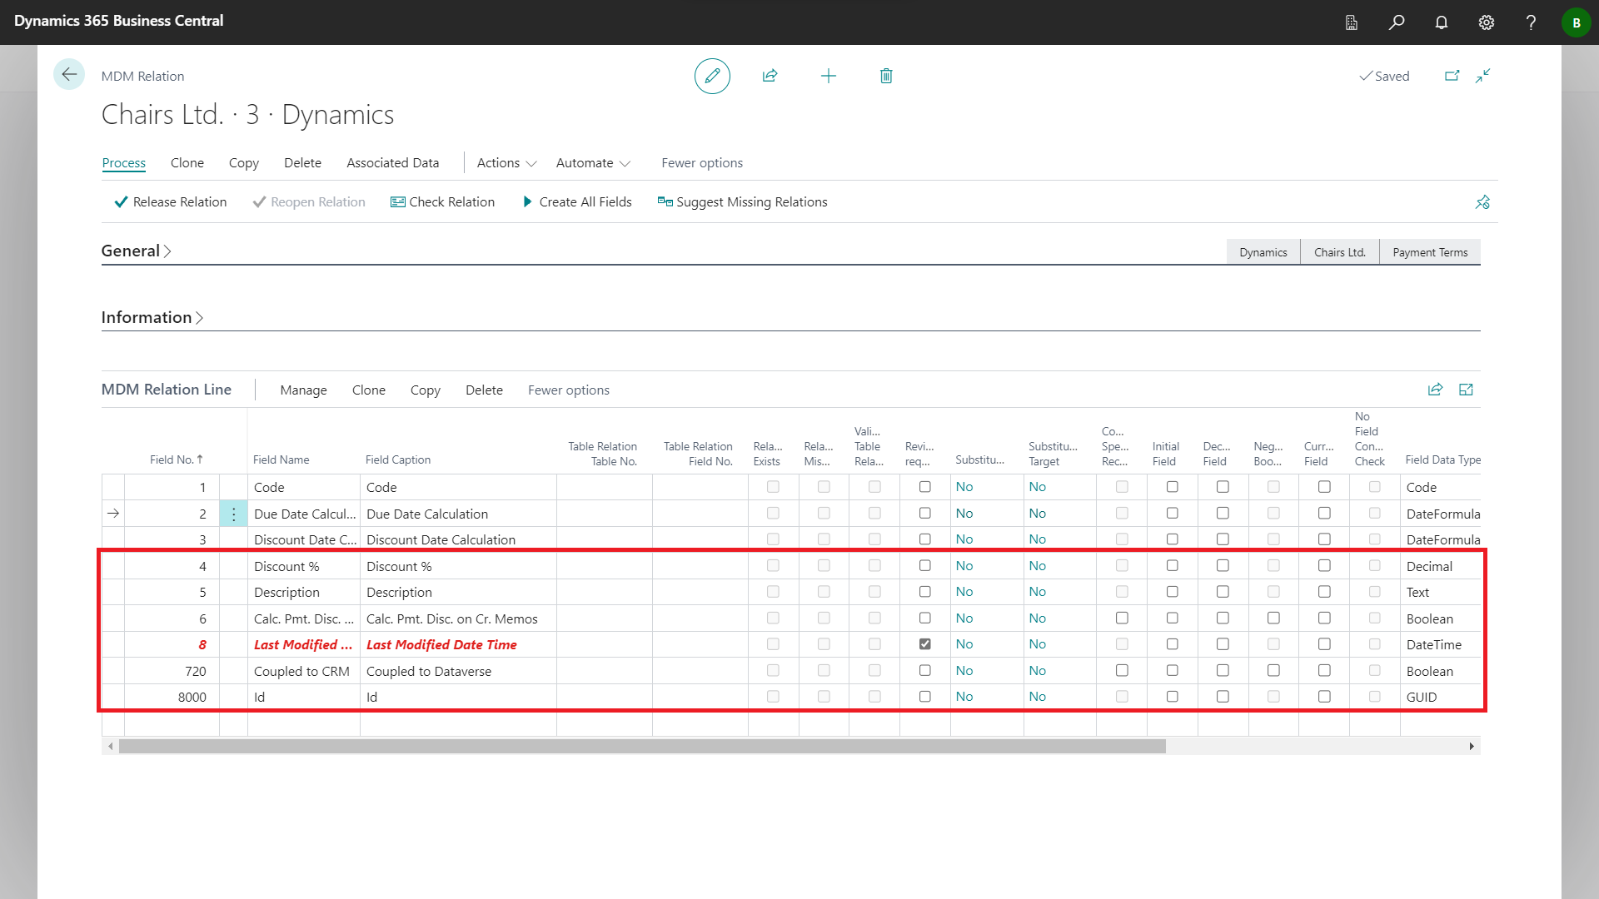The height and width of the screenshot is (899, 1599).
Task: Share the MDM Relation Line list
Action: (1435, 390)
